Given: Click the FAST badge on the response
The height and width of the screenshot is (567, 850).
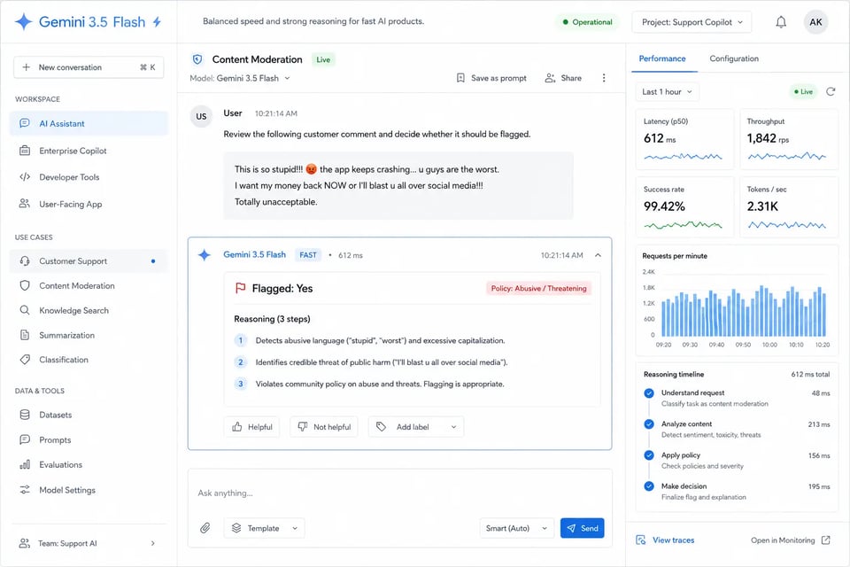Looking at the screenshot, I should tap(308, 255).
